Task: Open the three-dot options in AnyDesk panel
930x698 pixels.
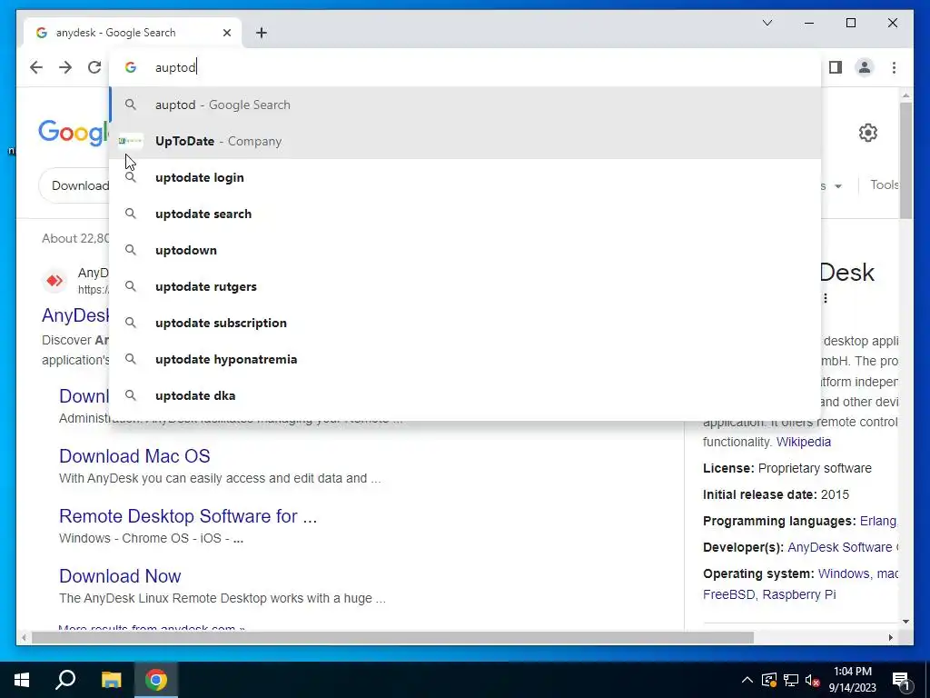Action: (x=825, y=298)
